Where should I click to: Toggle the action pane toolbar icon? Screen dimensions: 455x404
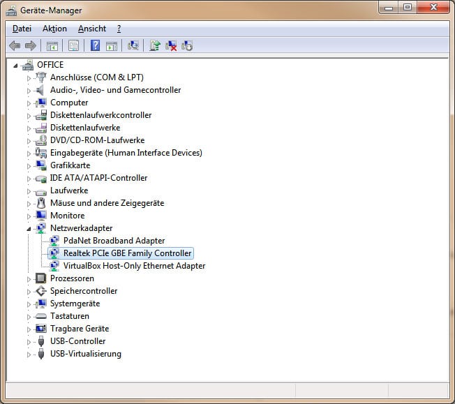(x=112, y=46)
